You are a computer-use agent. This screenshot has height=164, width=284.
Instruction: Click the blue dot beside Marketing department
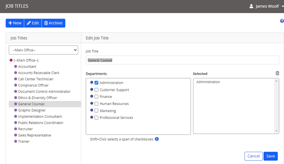click(x=92, y=110)
